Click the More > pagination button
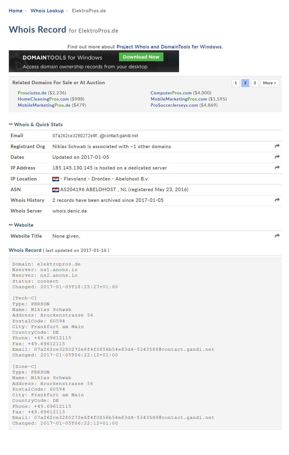 coord(270,83)
